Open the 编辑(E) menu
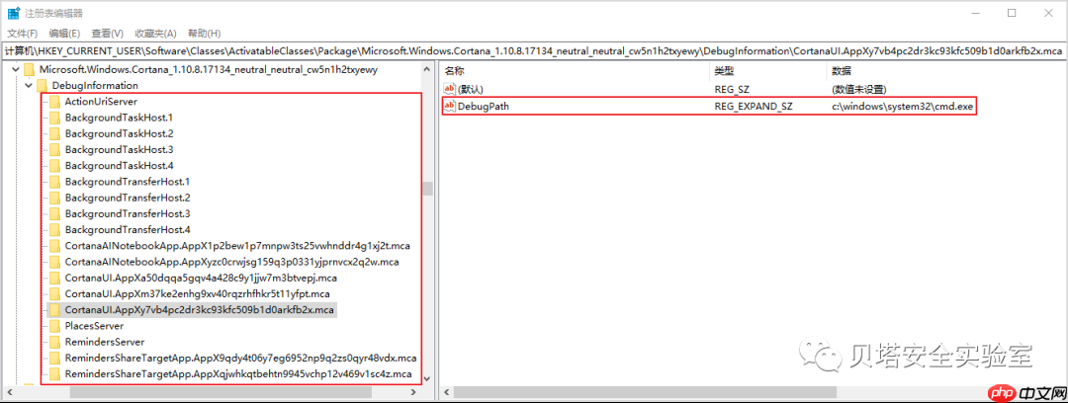 [x=64, y=34]
